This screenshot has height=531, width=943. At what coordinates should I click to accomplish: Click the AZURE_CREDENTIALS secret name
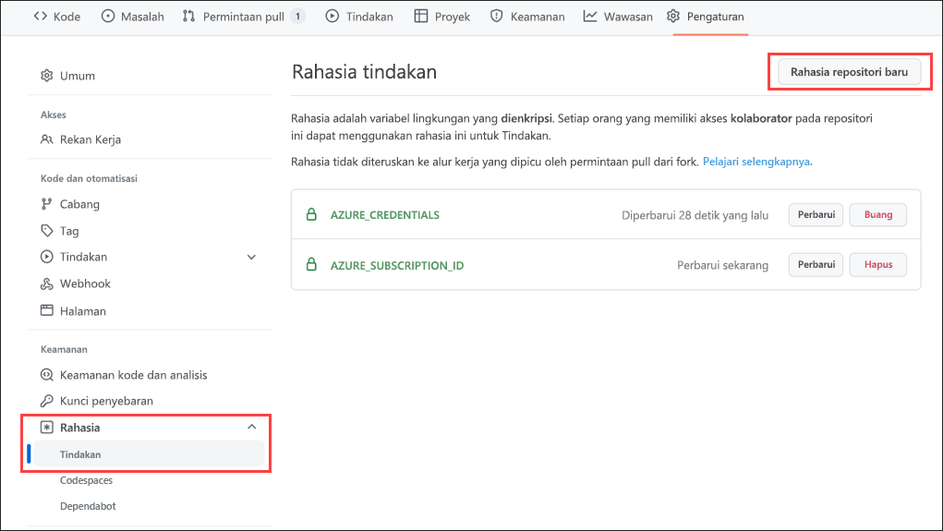[385, 214]
